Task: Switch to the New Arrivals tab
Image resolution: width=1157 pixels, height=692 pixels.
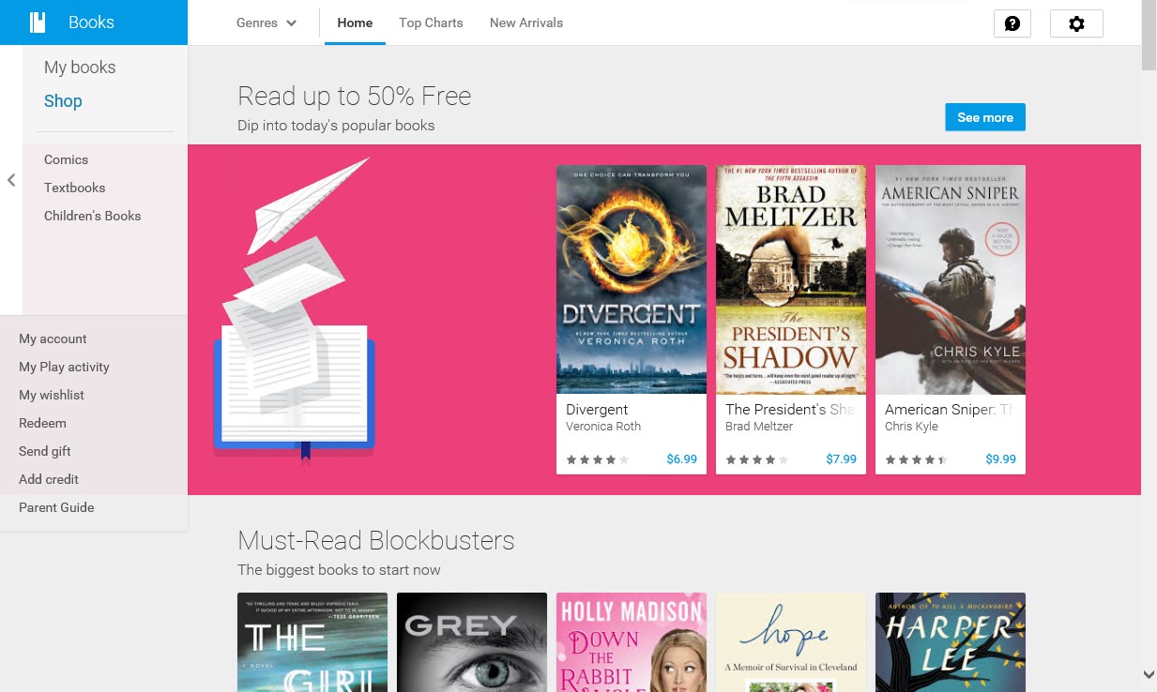Action: 526,23
